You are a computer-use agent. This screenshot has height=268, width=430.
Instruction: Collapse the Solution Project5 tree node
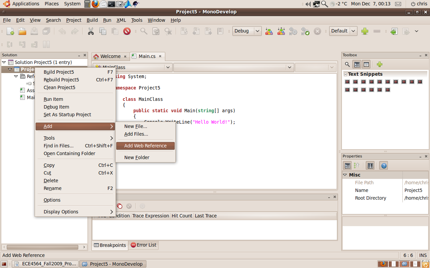(x=4, y=62)
